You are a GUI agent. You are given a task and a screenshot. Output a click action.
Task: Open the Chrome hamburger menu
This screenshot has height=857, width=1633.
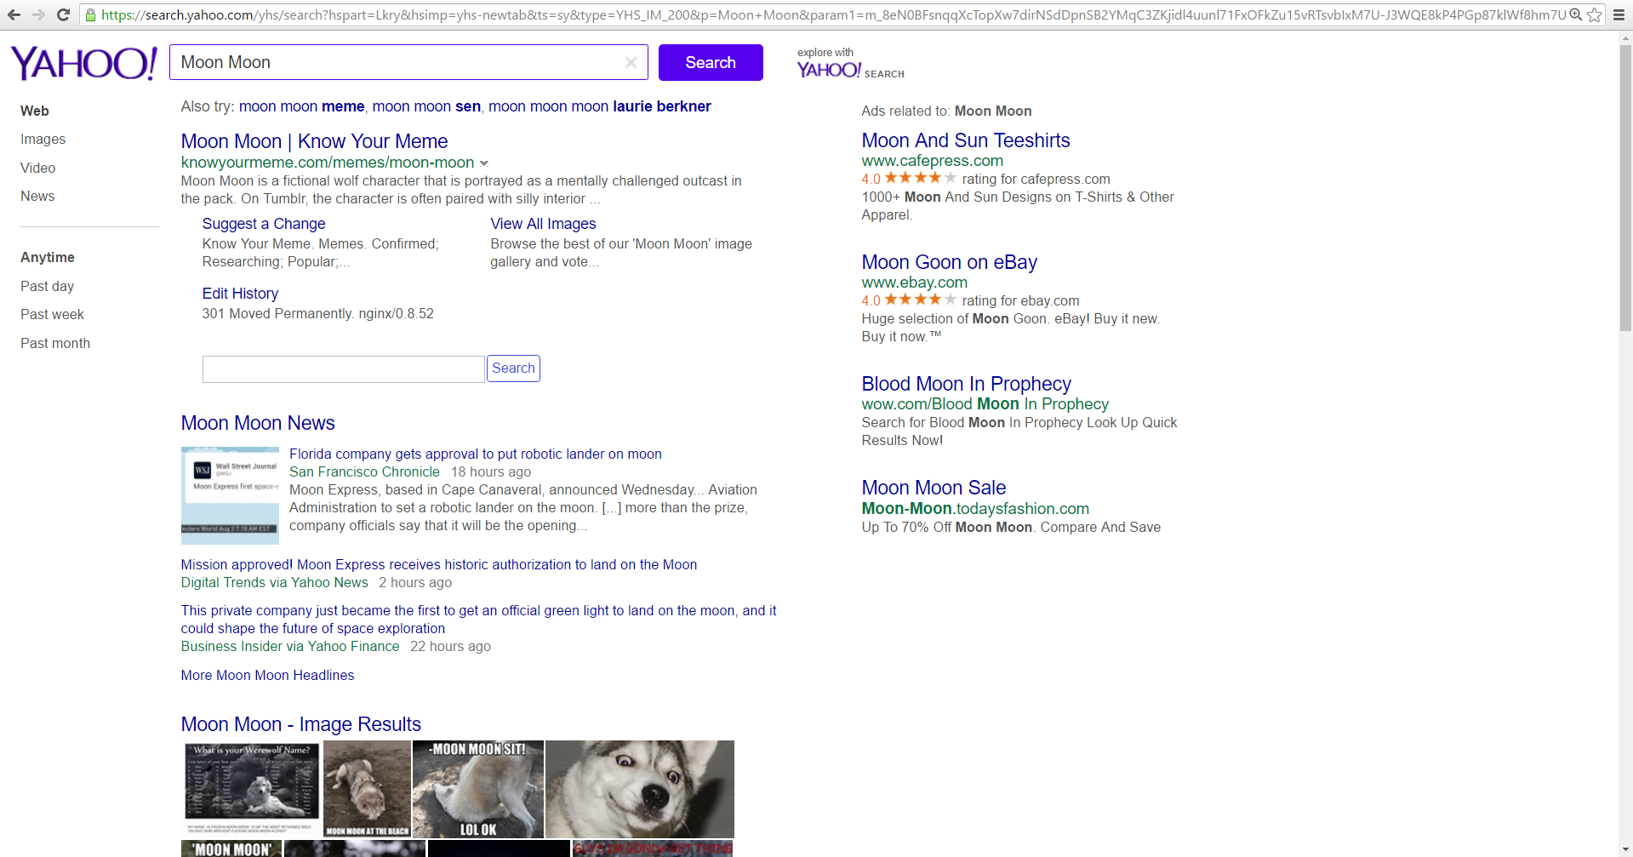pyautogui.click(x=1619, y=14)
